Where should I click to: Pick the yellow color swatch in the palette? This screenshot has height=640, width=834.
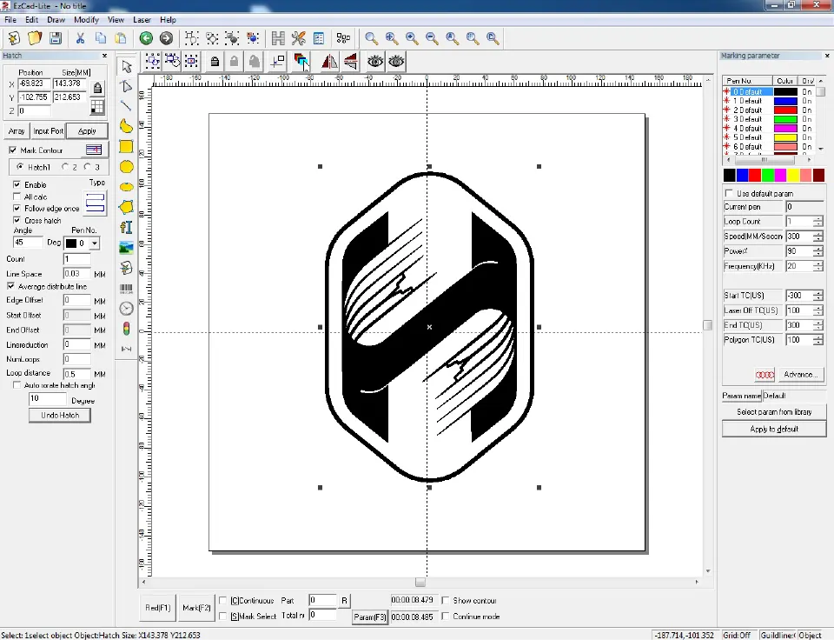tap(793, 175)
